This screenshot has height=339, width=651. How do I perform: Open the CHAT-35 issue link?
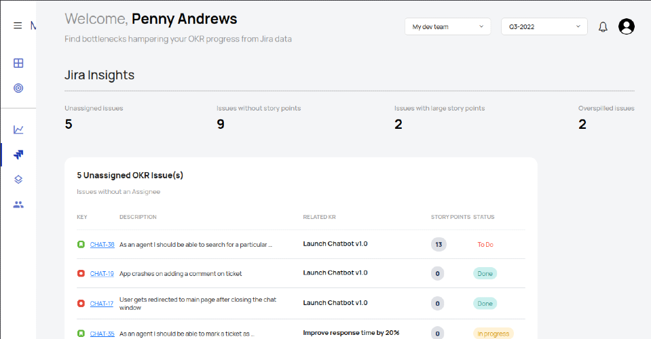tap(102, 334)
